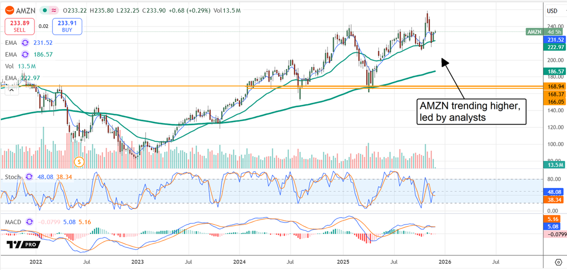Toggle the green market status dot

coord(44,10)
